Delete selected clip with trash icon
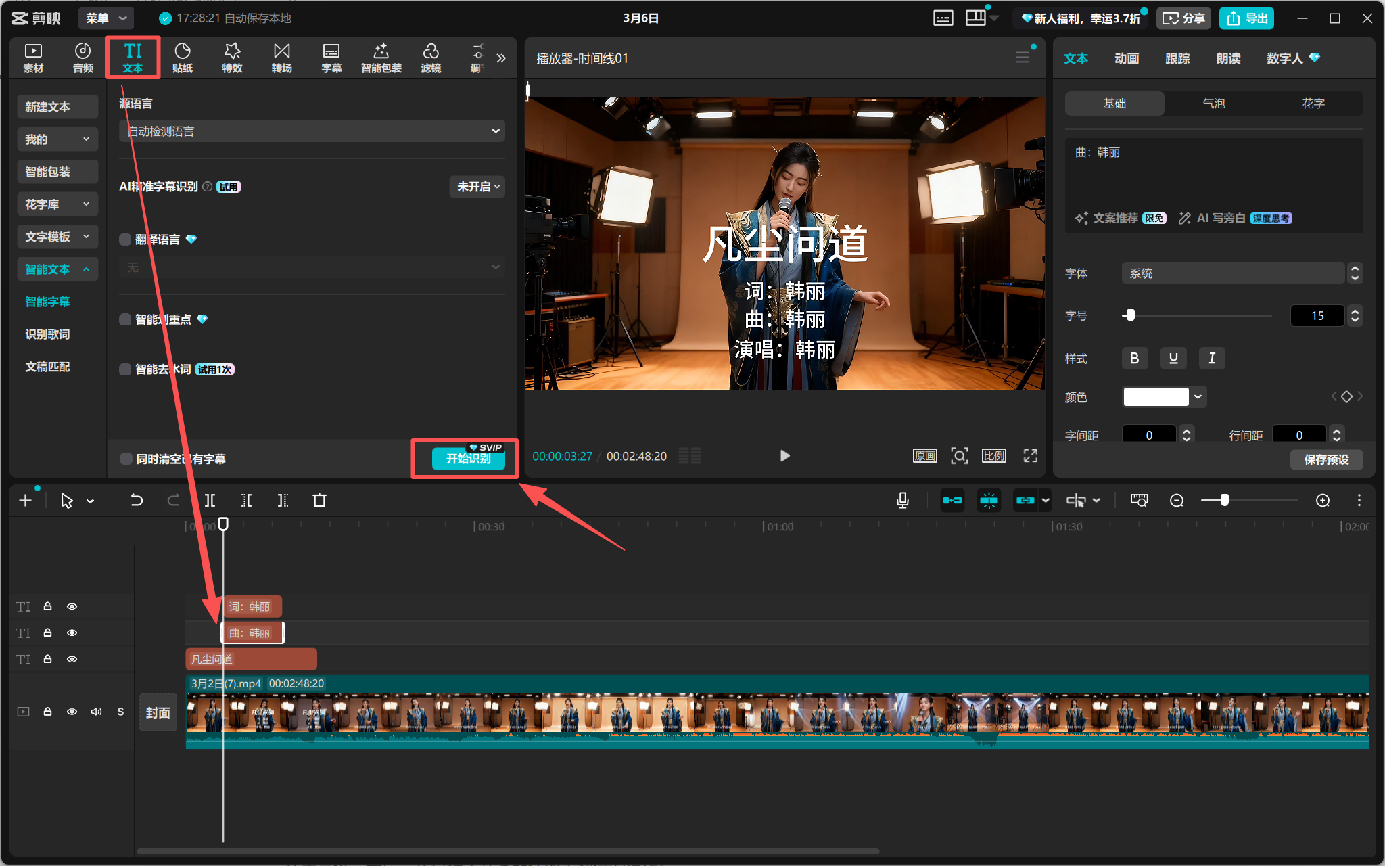Image resolution: width=1385 pixels, height=866 pixels. [319, 500]
